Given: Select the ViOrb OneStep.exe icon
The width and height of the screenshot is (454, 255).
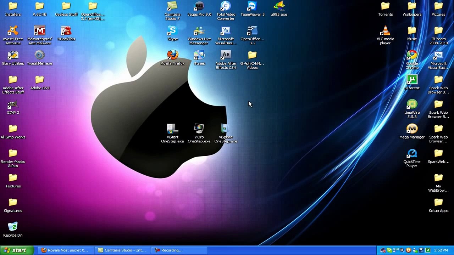Looking at the screenshot, I should tap(199, 134).
